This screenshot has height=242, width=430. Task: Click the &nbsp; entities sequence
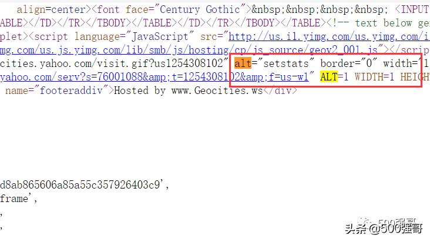(x=320, y=9)
